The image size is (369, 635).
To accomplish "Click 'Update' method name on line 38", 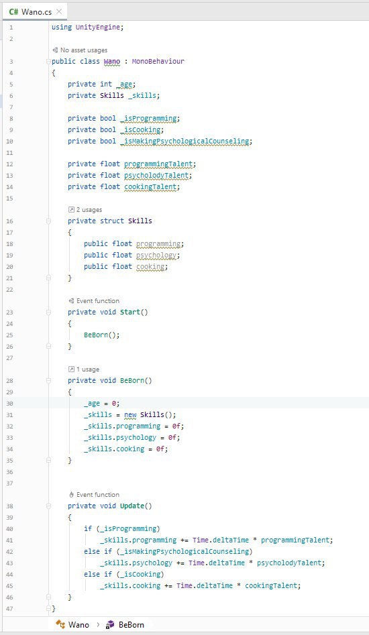I will pyautogui.click(x=132, y=506).
